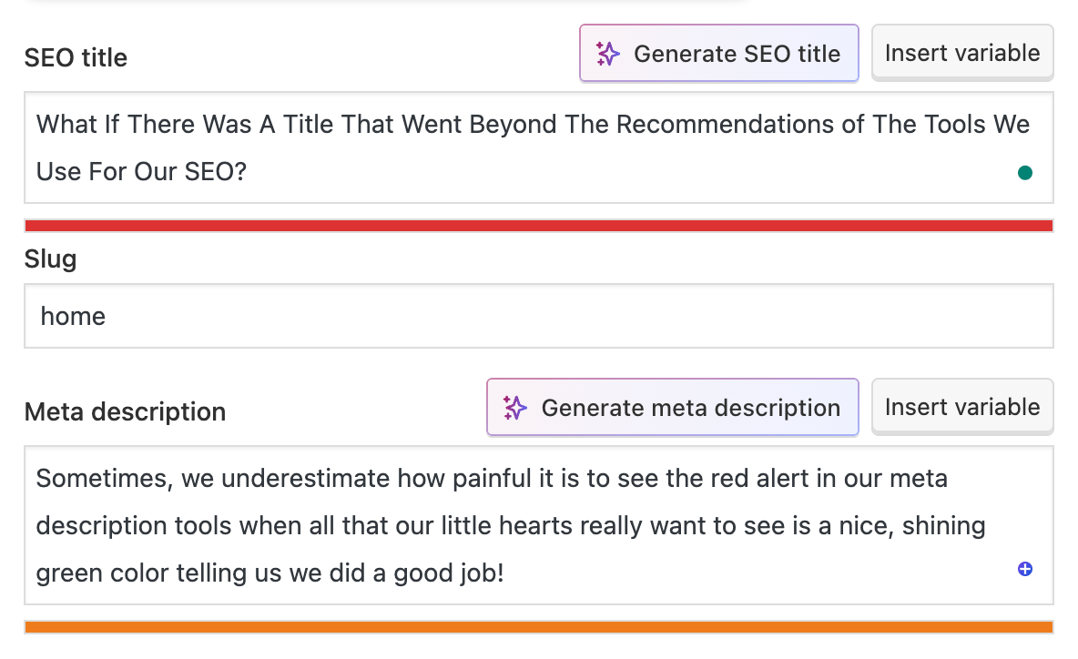Screen dimensions: 1078x659
Task: Click the orange meta description length bar
Action: [538, 627]
